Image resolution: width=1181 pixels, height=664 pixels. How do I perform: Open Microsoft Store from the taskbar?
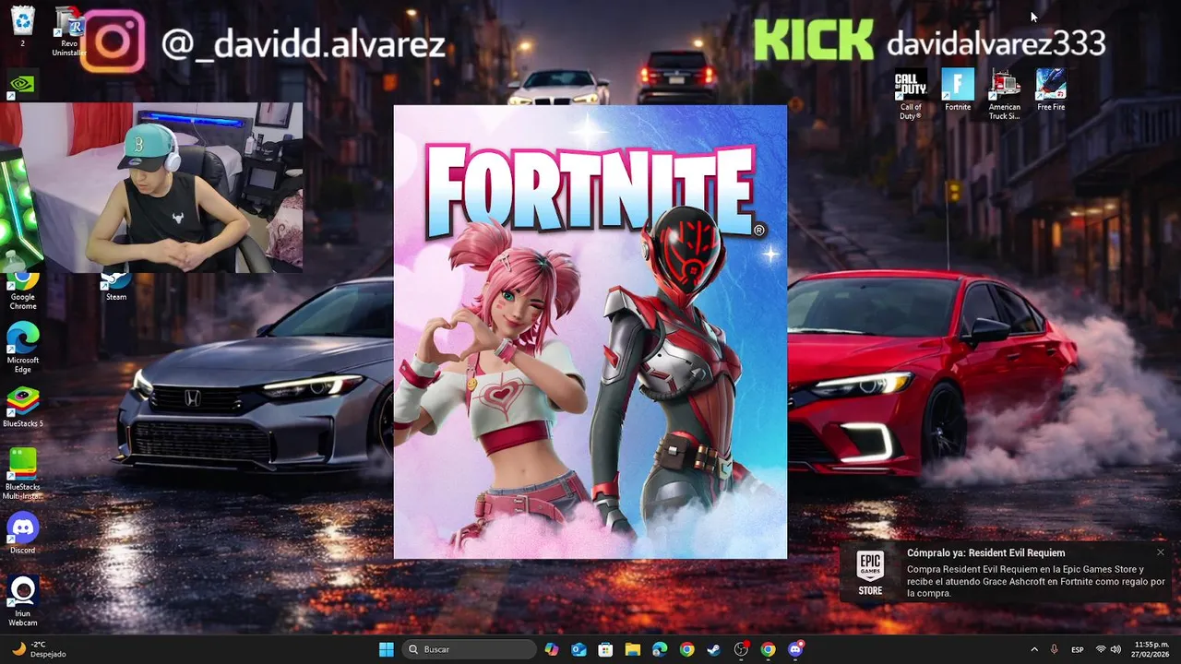pyautogui.click(x=605, y=649)
